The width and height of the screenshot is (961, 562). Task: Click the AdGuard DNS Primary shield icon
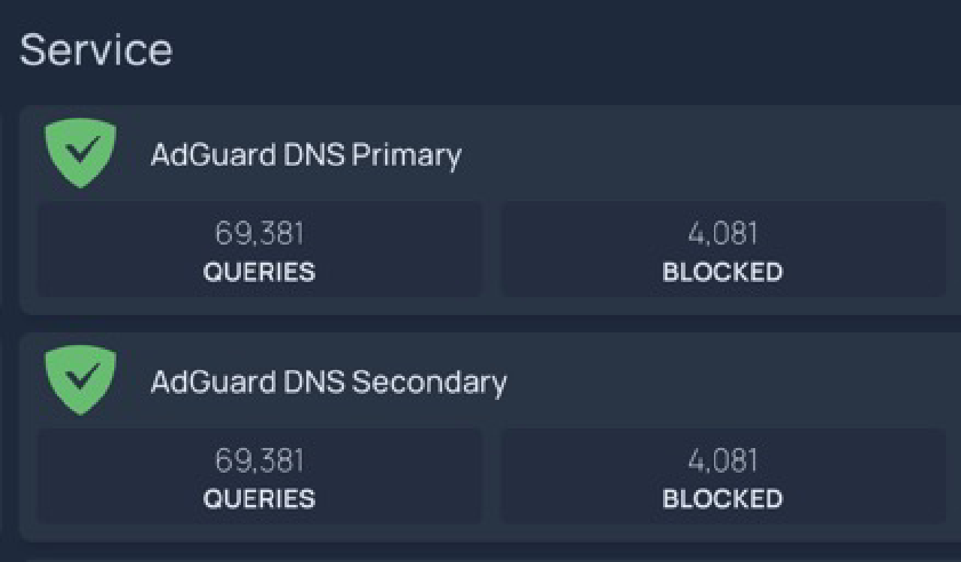click(80, 154)
